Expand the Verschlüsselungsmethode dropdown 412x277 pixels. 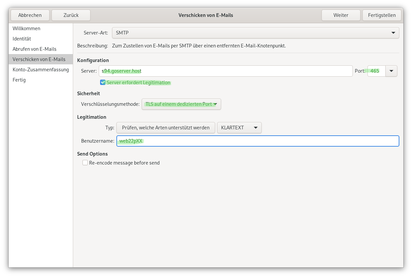[181, 104]
